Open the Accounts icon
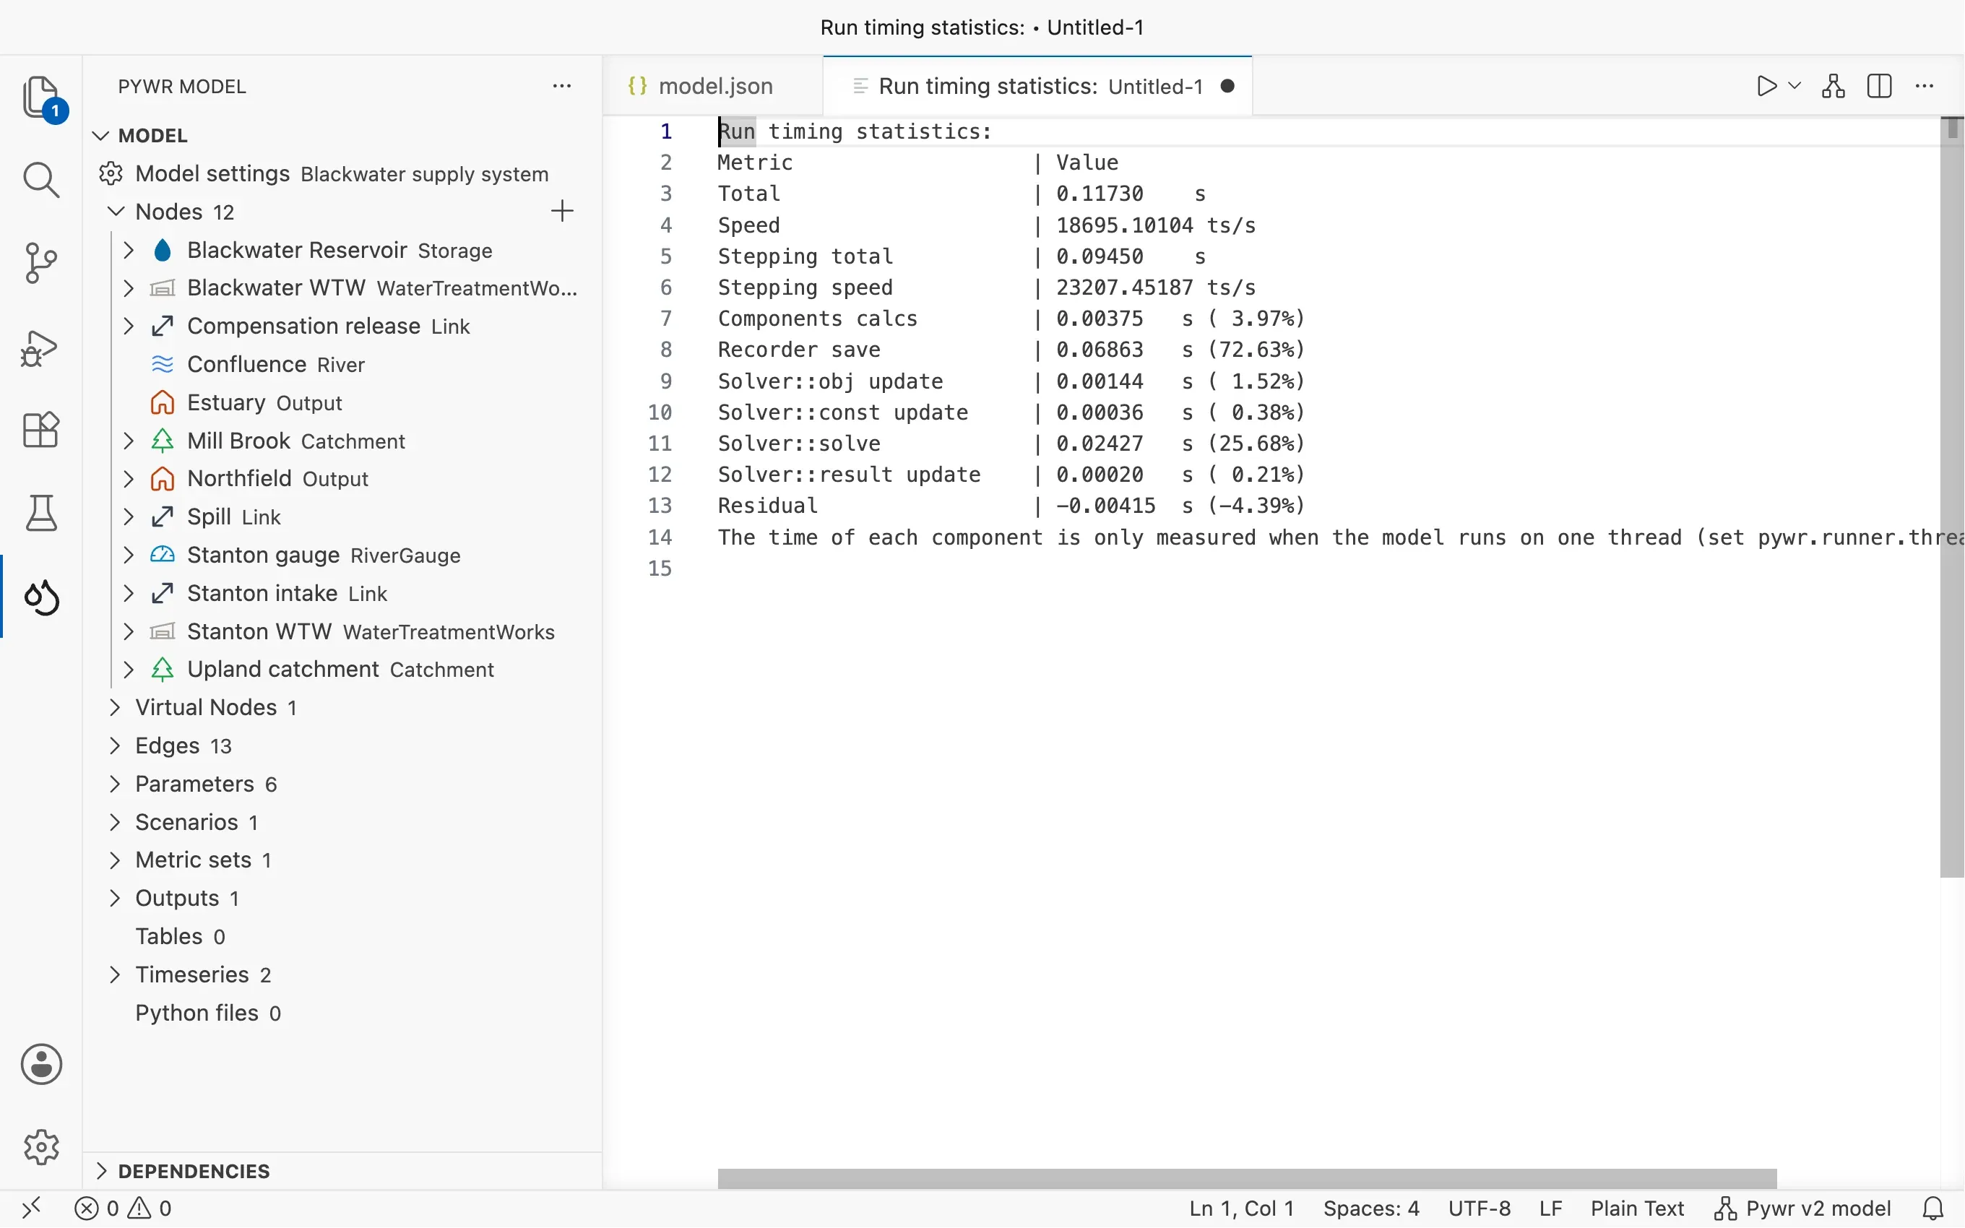 pyautogui.click(x=41, y=1064)
